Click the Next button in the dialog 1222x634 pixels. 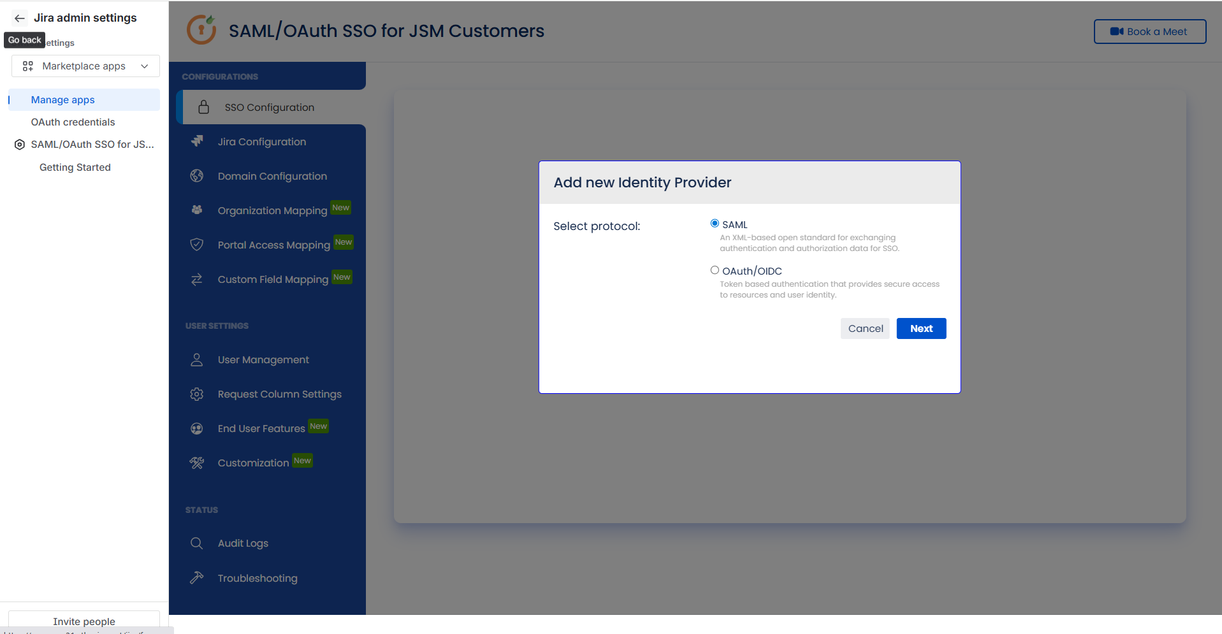921,329
